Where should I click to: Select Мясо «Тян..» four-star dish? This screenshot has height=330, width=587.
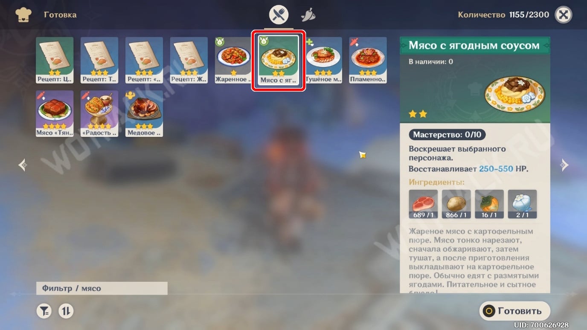point(55,113)
